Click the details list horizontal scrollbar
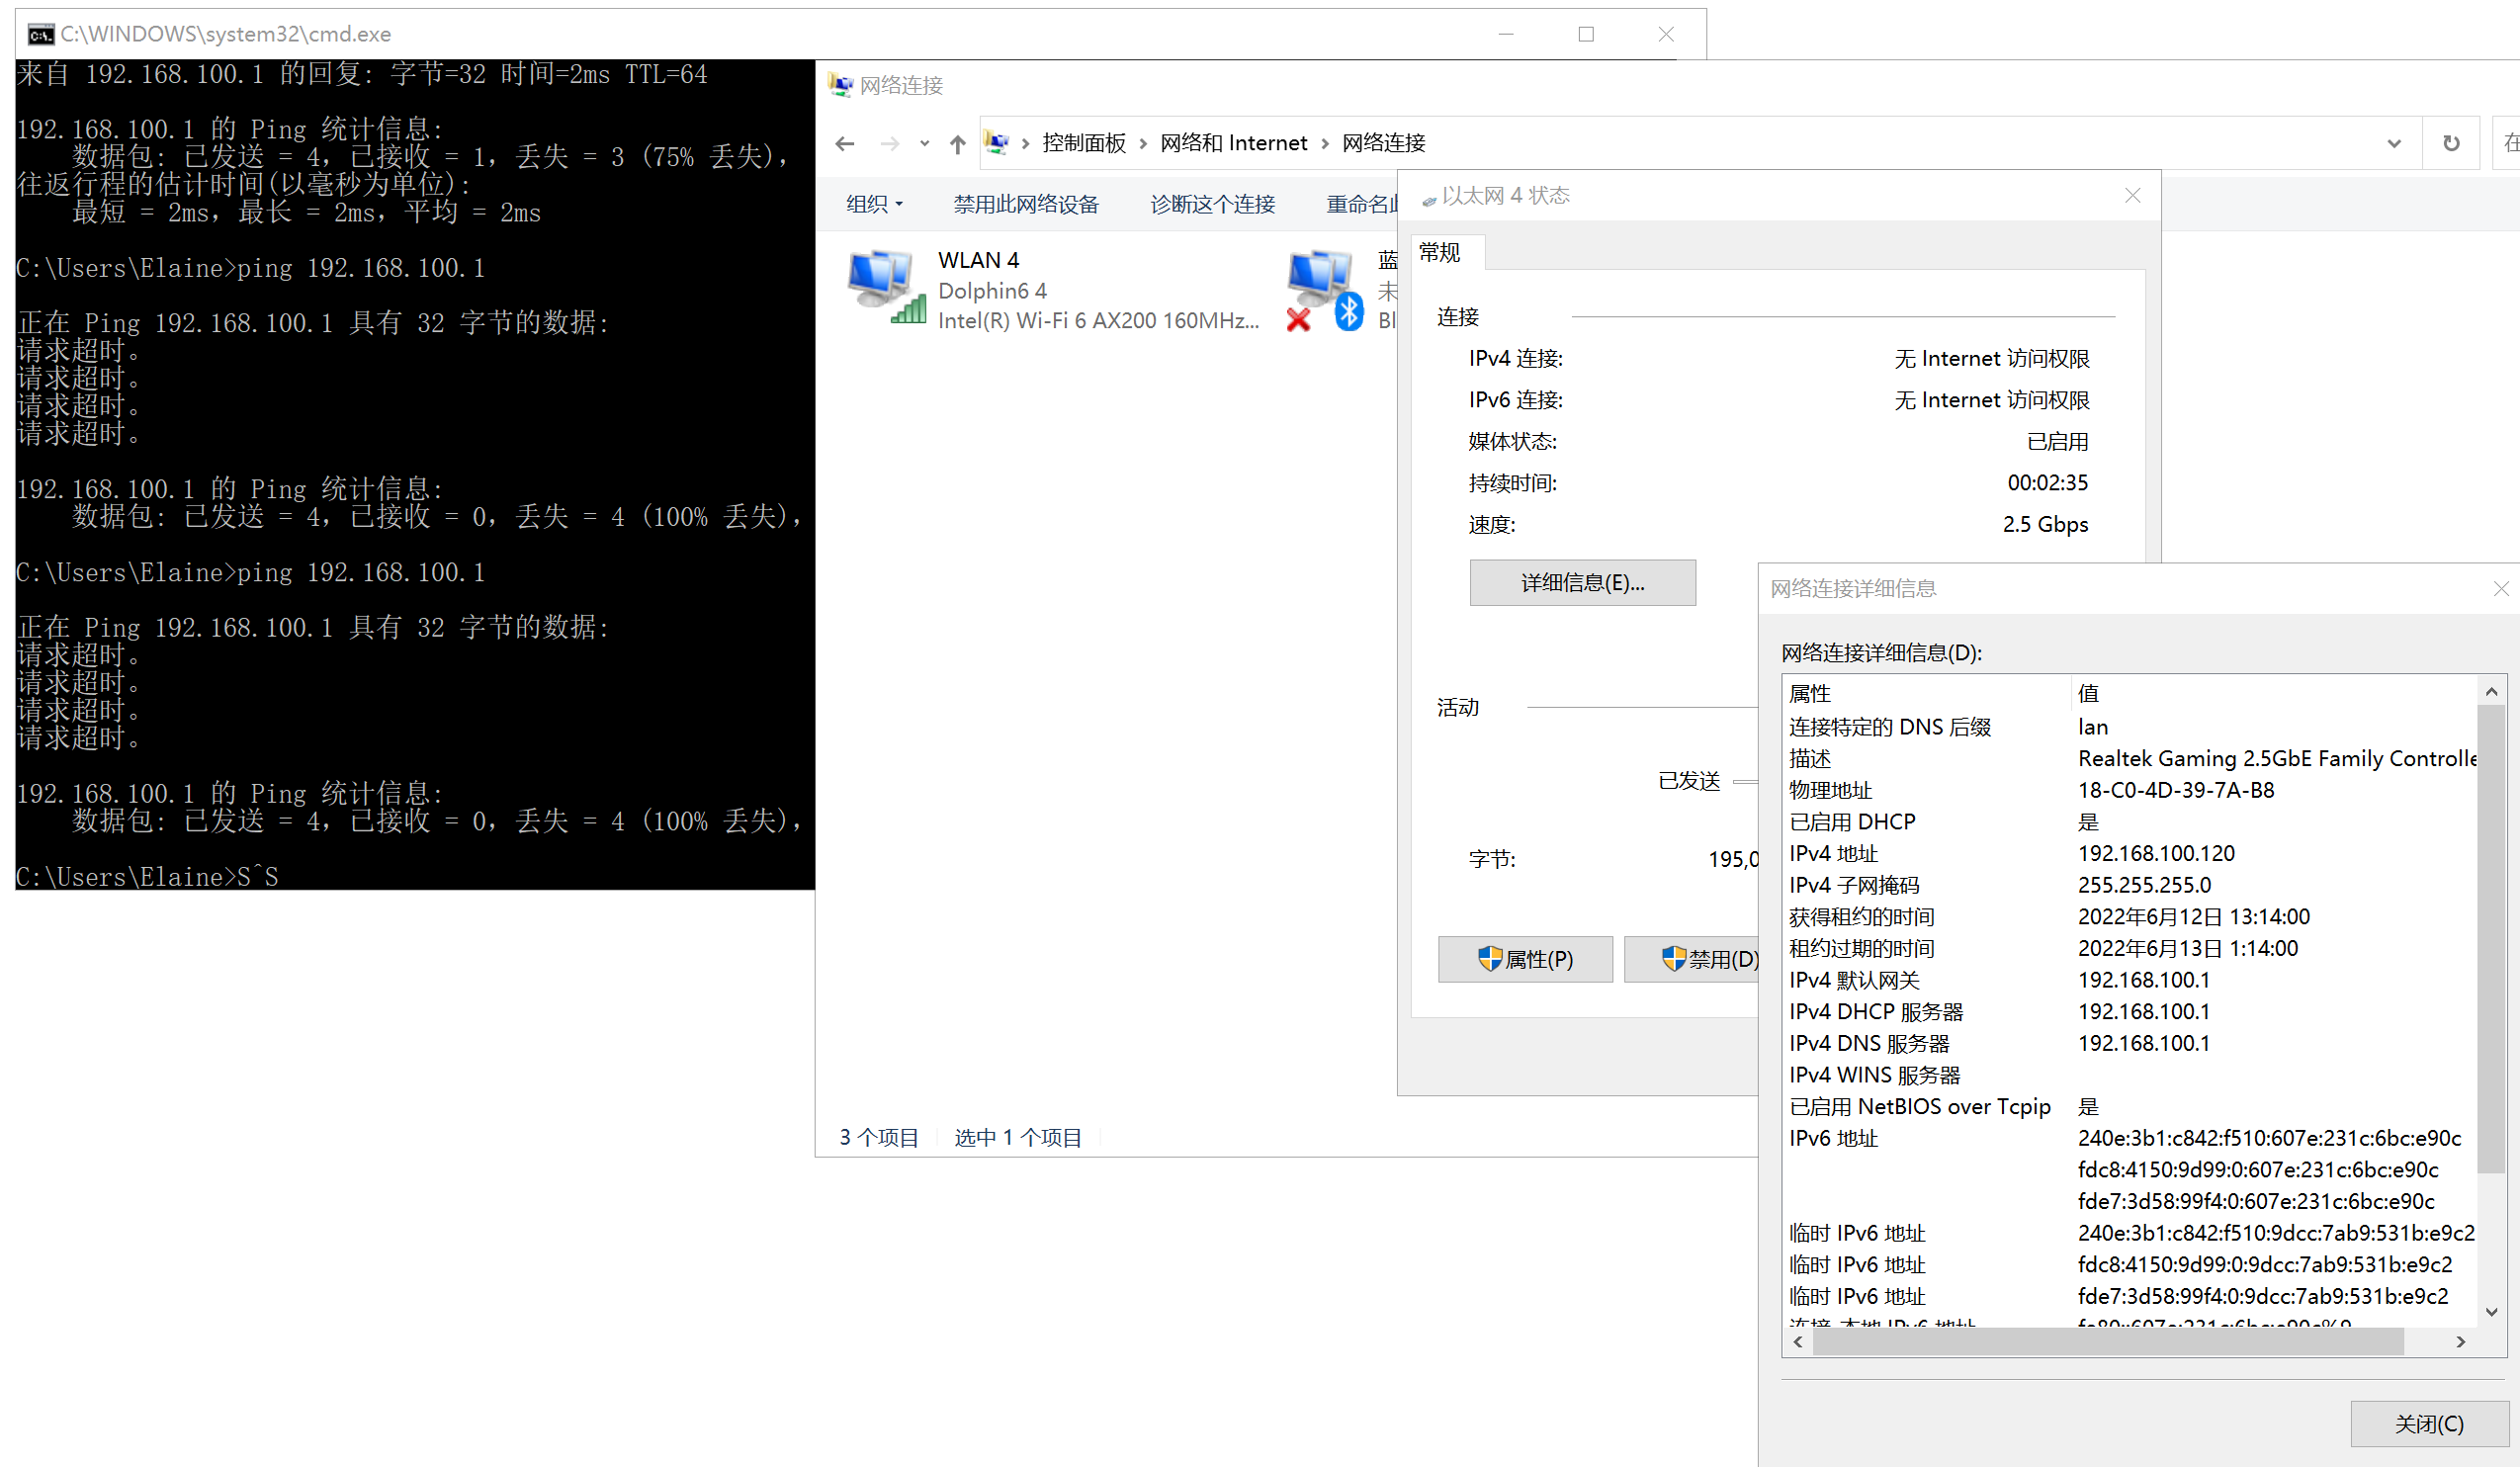This screenshot has width=2520, height=1467. coord(2108,1342)
